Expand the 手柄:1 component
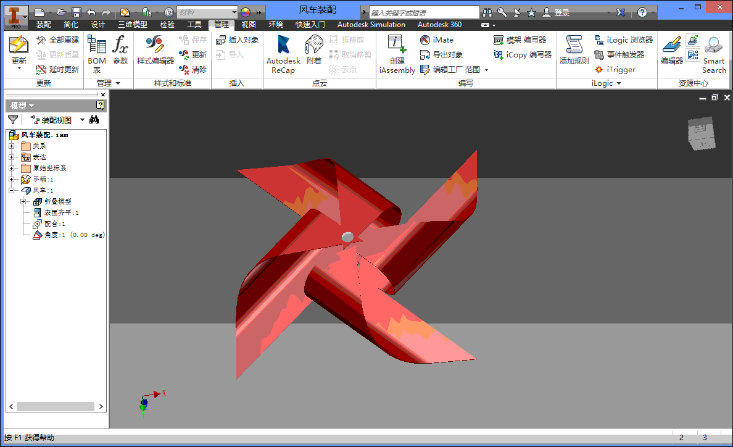Screen dimensions: 733x447 pos(12,179)
